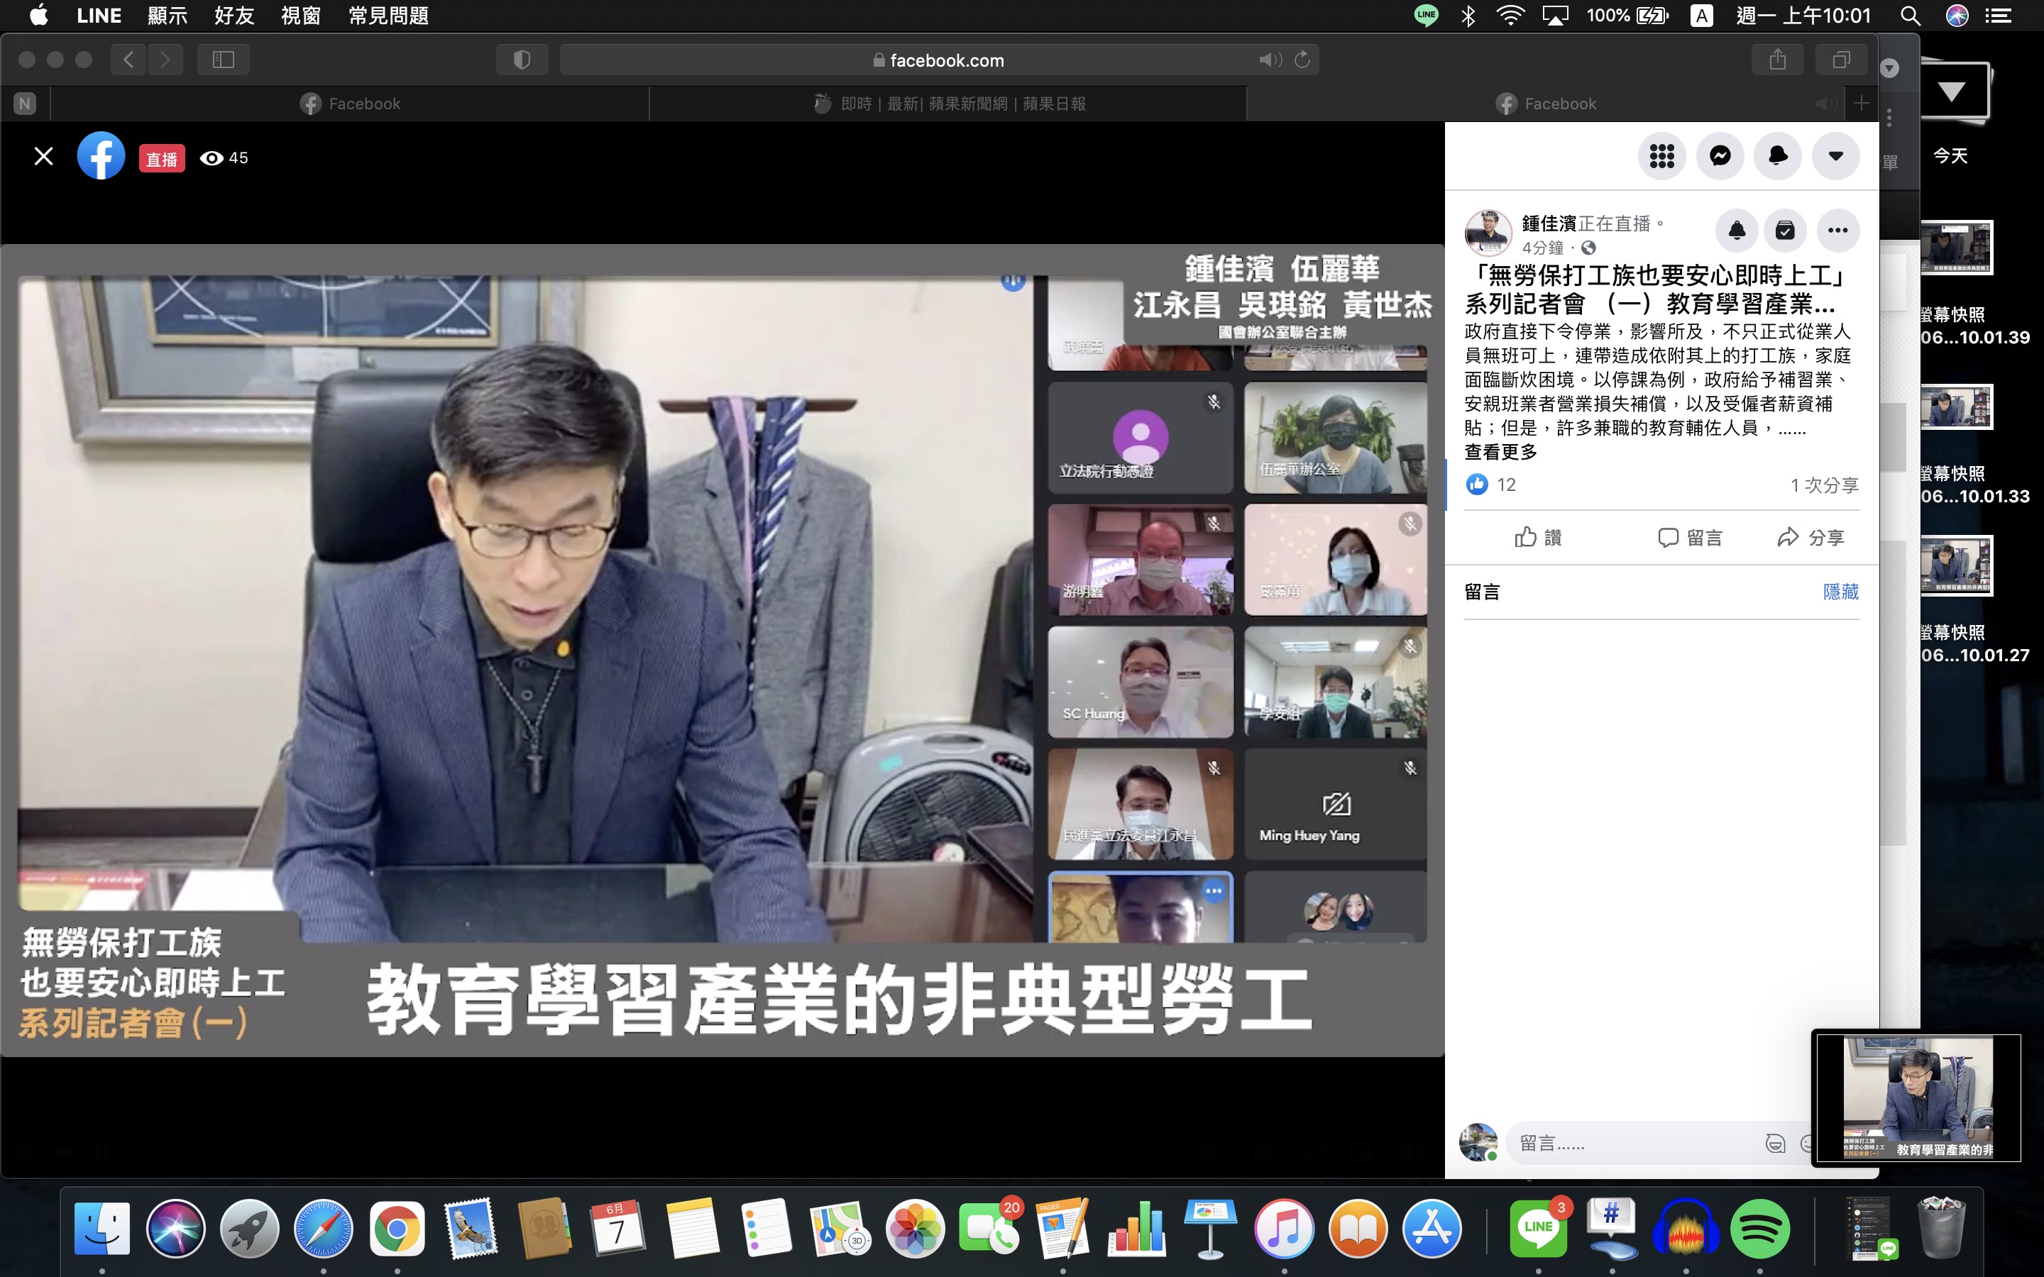This screenshot has height=1277, width=2044.
Task: Open the account menu with the down-arrow icon
Action: (x=1835, y=155)
